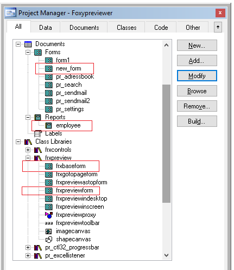Click the form1 form icon
The image size is (234, 270).
click(49, 60)
